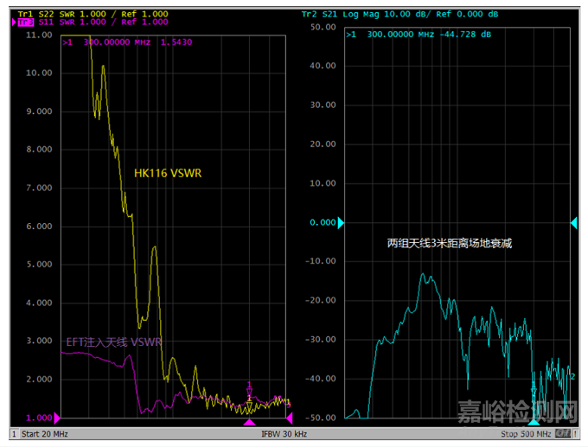Screen dimensions: 588x447
Task: Activate the Tr2 S21 Log Mag trace
Action: (401, 15)
